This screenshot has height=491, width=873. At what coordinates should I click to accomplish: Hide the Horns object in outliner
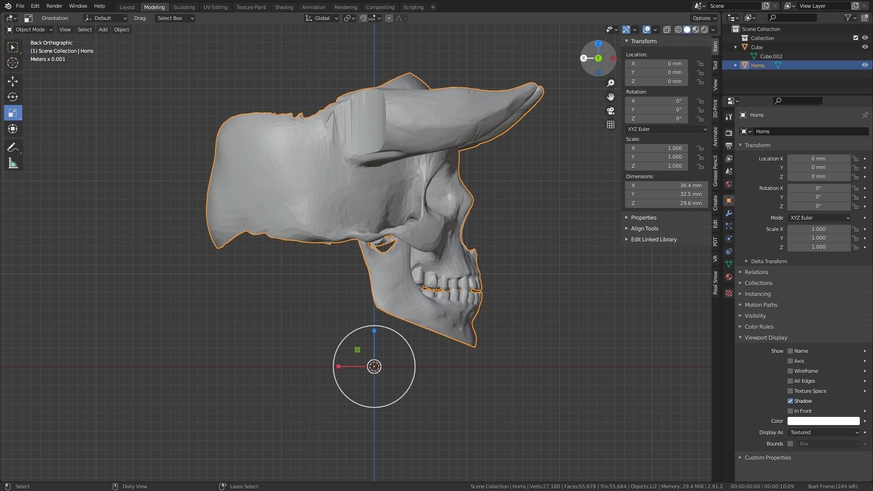pos(865,65)
